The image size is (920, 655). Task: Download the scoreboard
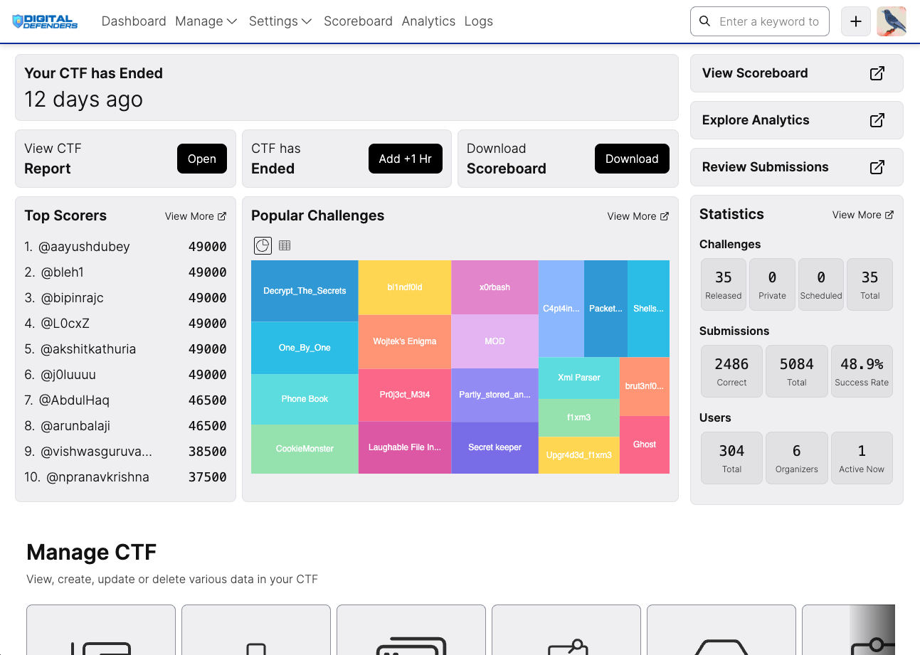click(632, 159)
